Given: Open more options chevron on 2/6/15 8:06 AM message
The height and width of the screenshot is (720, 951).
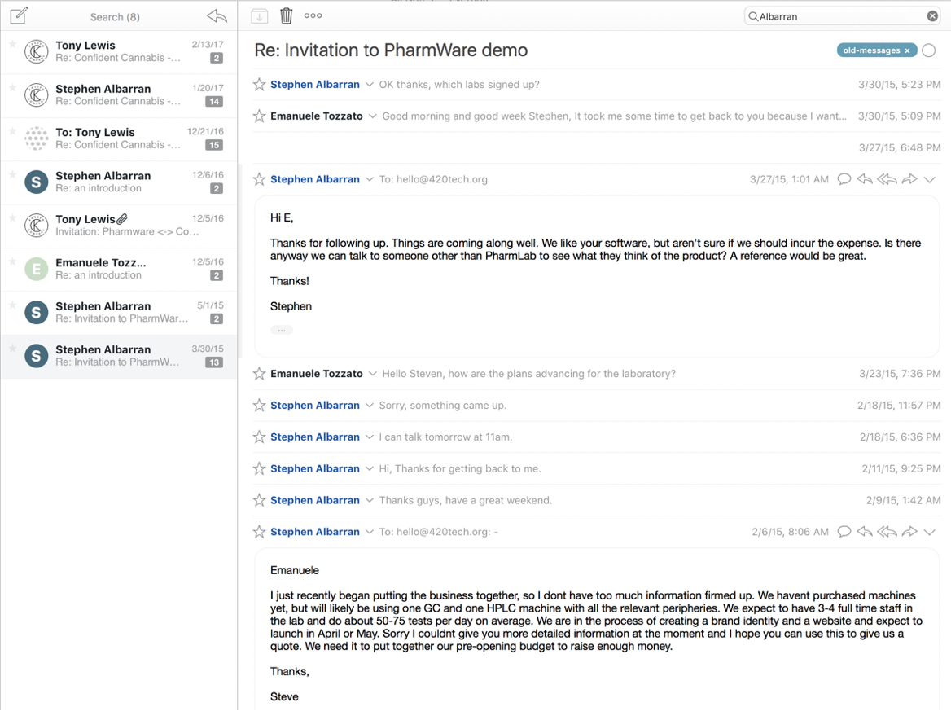Looking at the screenshot, I should click(x=930, y=532).
